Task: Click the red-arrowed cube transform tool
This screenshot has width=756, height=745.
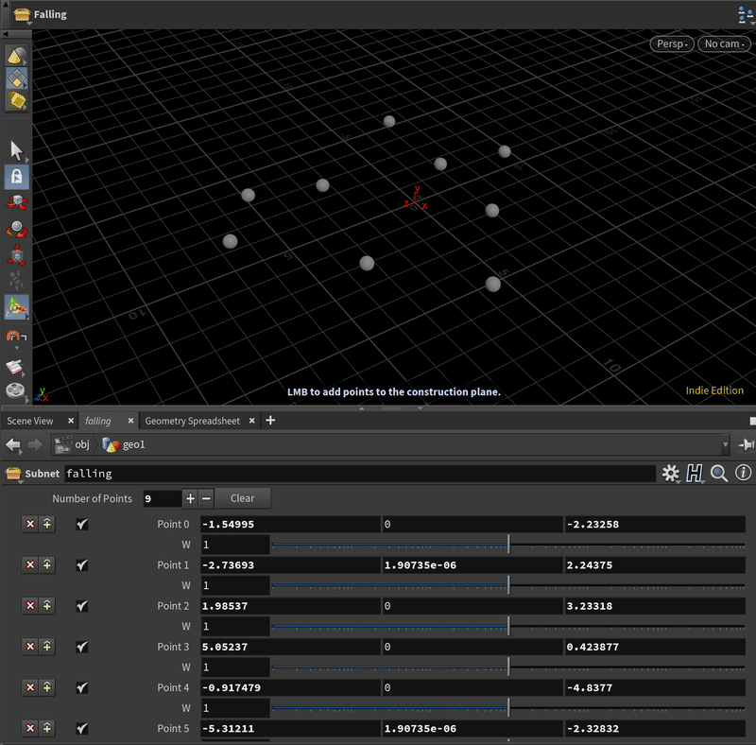Action: click(16, 202)
